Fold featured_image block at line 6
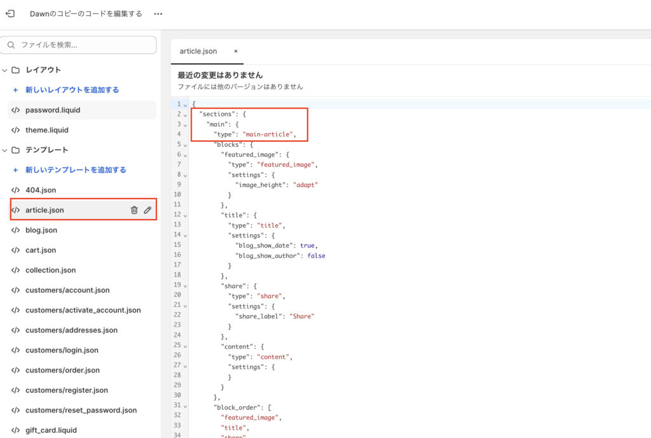The height and width of the screenshot is (438, 651). (x=185, y=155)
